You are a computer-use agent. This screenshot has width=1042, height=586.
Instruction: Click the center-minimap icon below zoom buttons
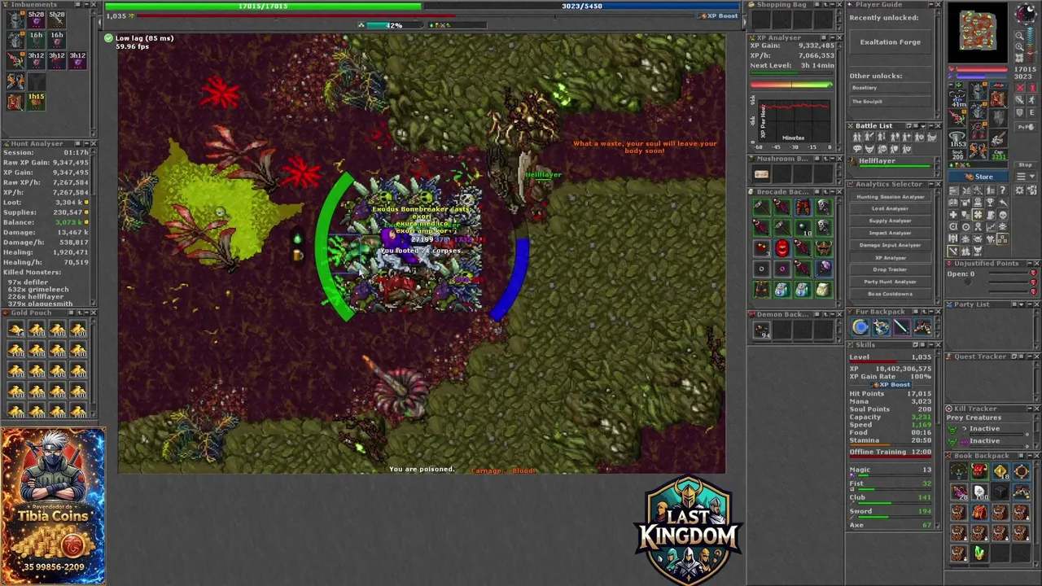coord(1019,59)
